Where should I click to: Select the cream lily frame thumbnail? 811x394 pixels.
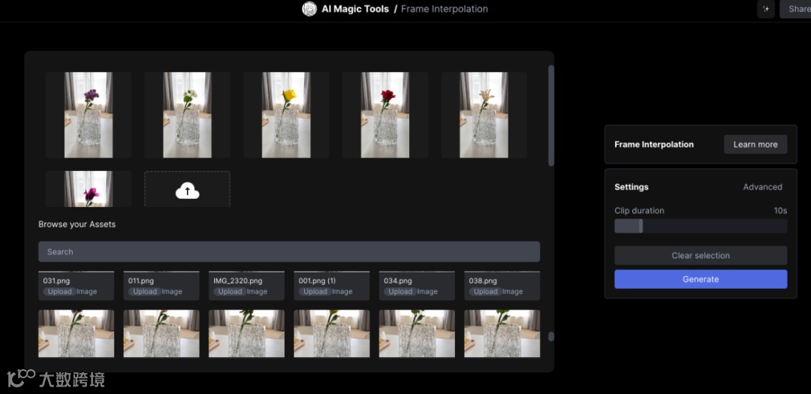[x=484, y=115]
